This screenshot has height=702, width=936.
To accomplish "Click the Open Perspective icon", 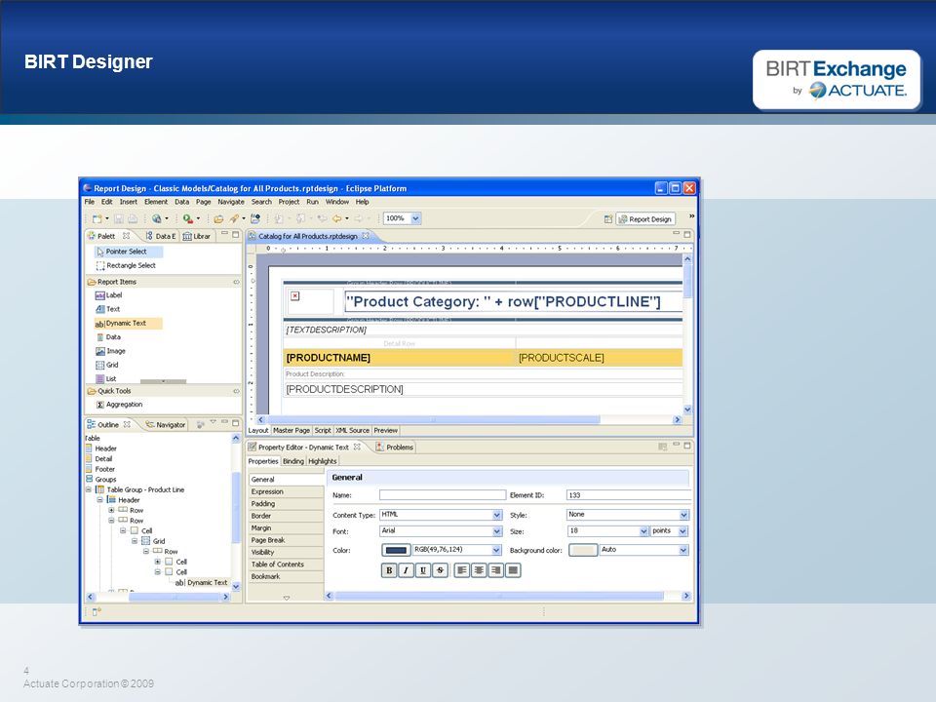I will [x=607, y=219].
